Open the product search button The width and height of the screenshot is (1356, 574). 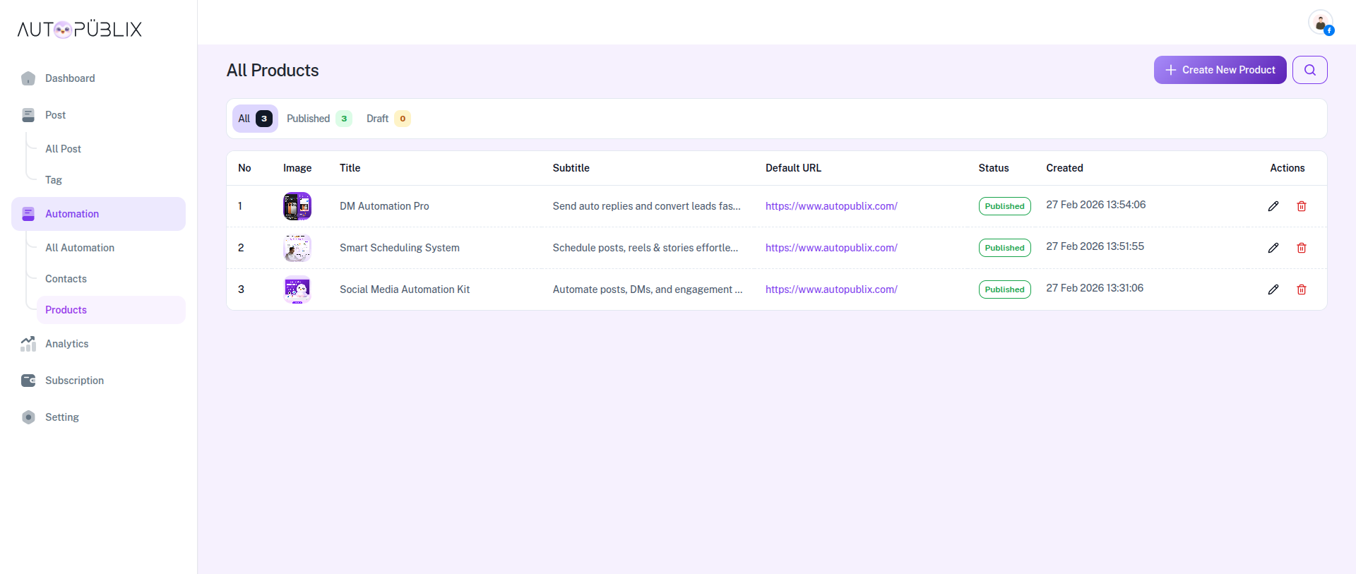1310,70
